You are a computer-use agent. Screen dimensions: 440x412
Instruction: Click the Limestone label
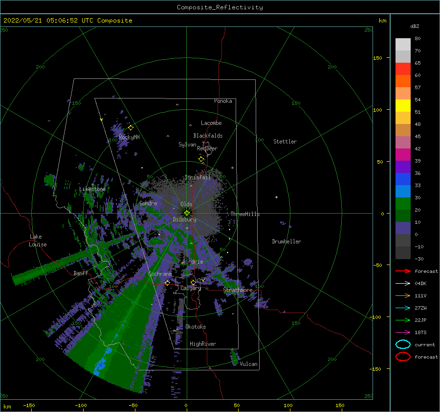pos(92,189)
